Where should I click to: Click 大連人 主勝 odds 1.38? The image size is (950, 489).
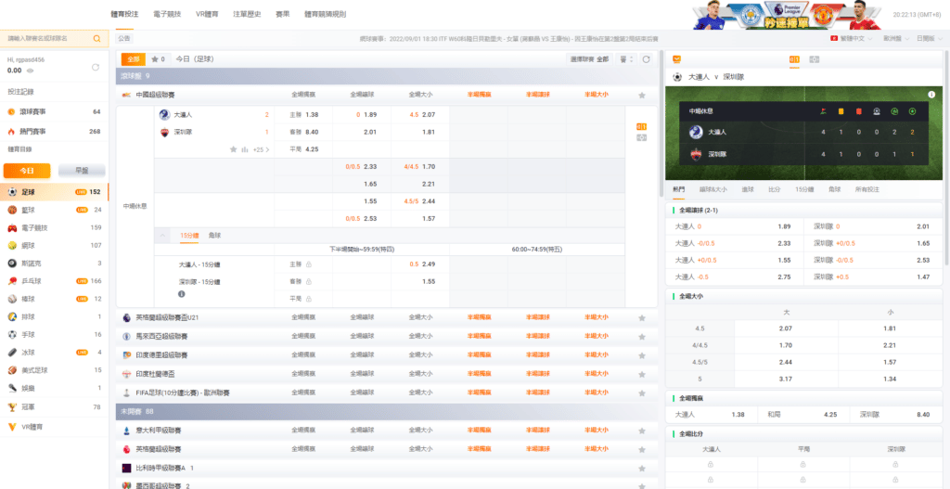click(x=311, y=115)
